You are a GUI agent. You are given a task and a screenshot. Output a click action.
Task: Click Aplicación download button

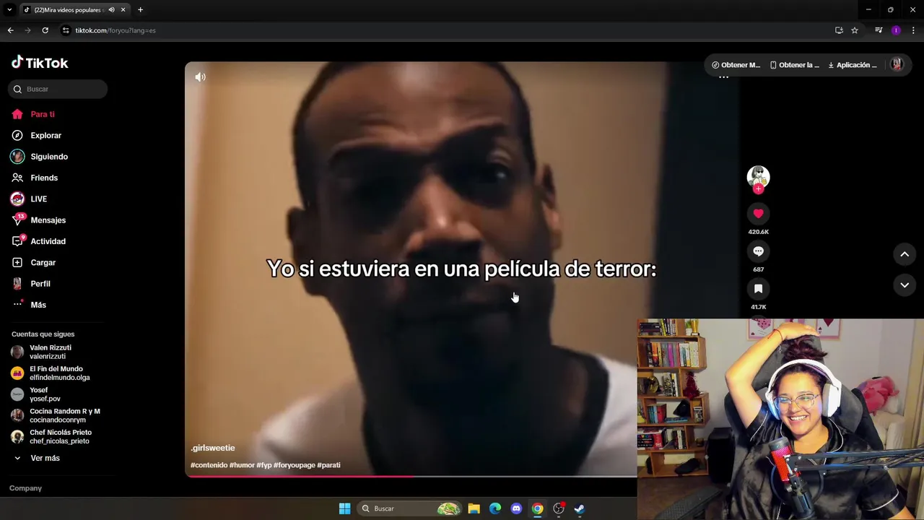[852, 65]
